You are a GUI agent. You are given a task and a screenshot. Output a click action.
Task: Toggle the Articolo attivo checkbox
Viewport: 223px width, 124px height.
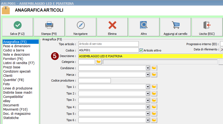pos(141,50)
